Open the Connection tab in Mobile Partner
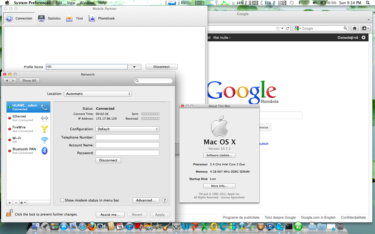Viewport: 375px width, 234px height. click(x=19, y=18)
